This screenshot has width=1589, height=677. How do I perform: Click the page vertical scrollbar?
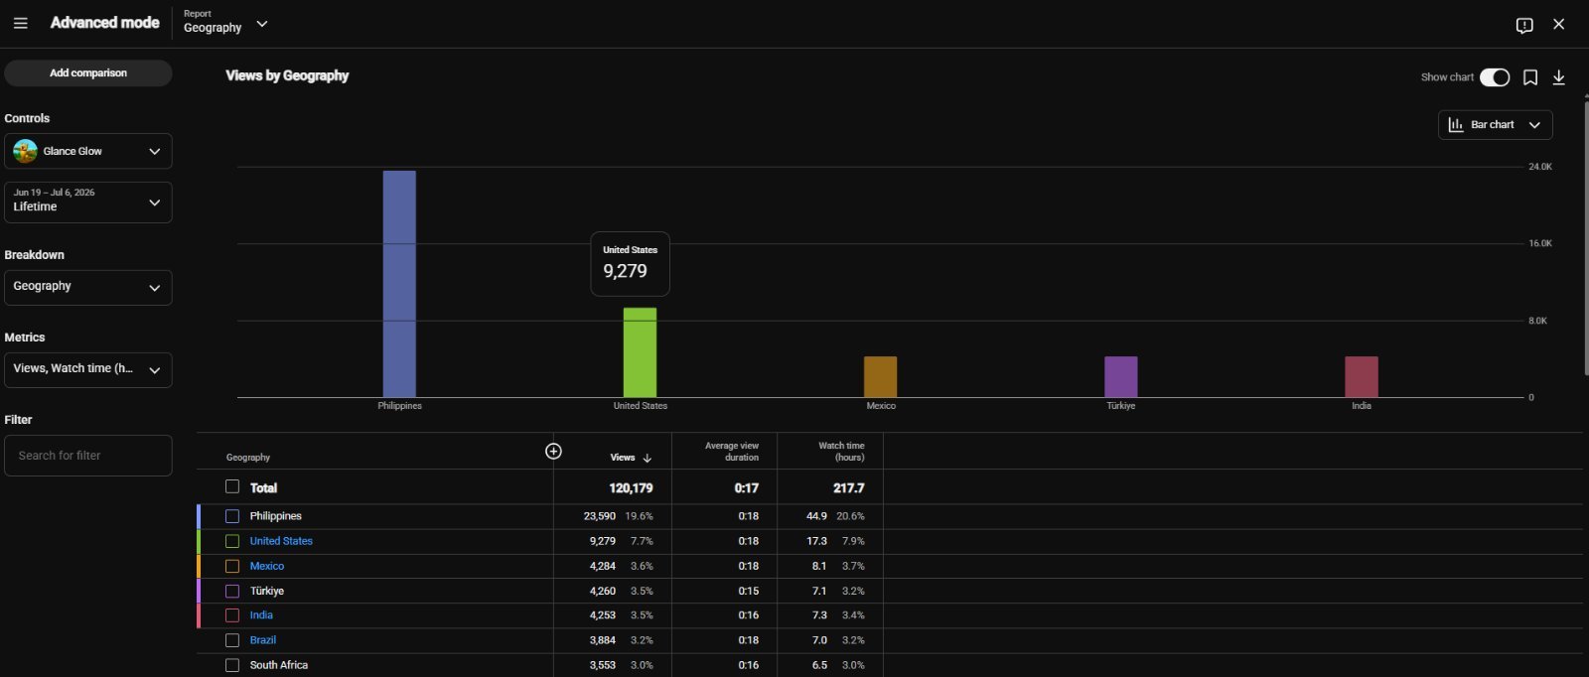1586,236
